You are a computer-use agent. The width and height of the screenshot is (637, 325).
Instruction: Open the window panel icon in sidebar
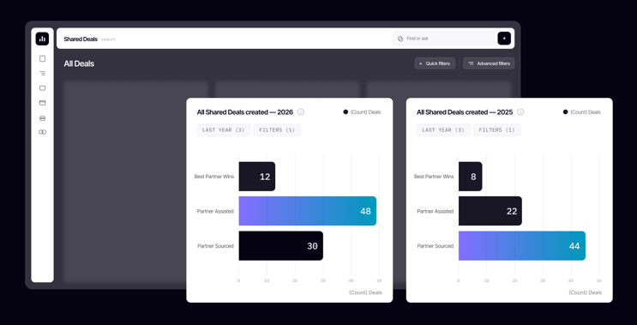[42, 103]
